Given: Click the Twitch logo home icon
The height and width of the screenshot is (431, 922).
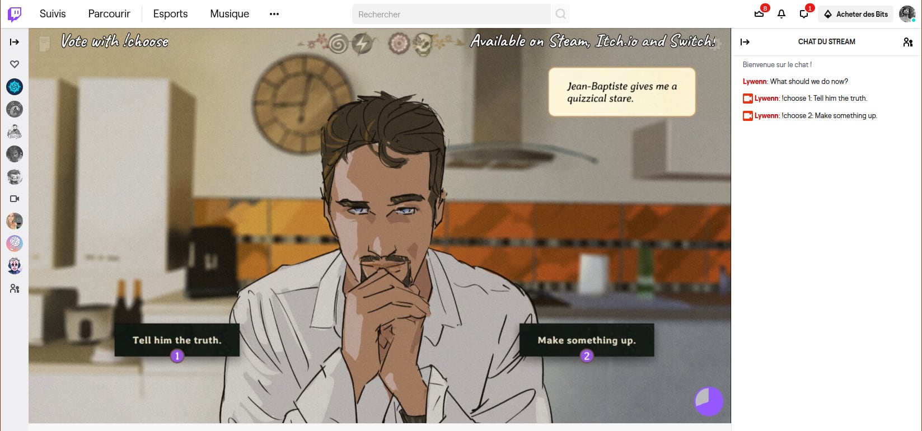Looking at the screenshot, I should 15,14.
